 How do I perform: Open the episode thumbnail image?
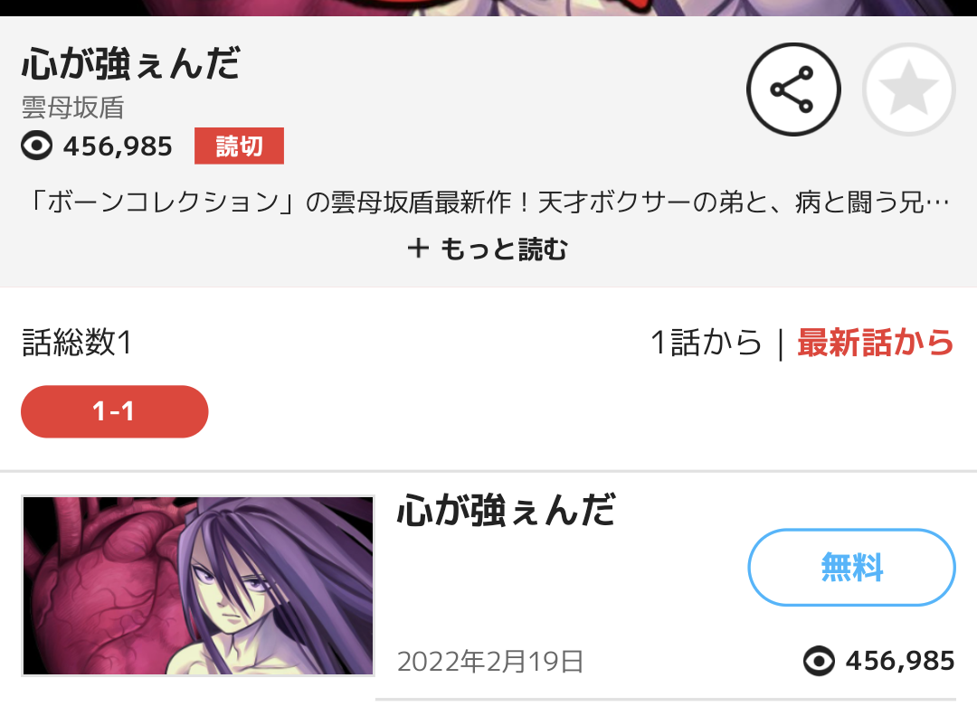coord(198,586)
